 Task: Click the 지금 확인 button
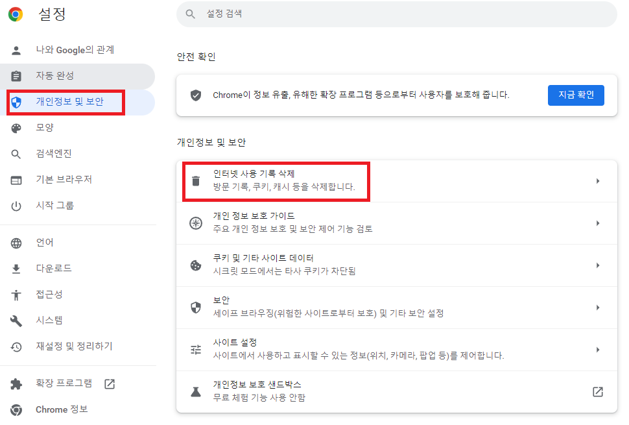tap(576, 95)
